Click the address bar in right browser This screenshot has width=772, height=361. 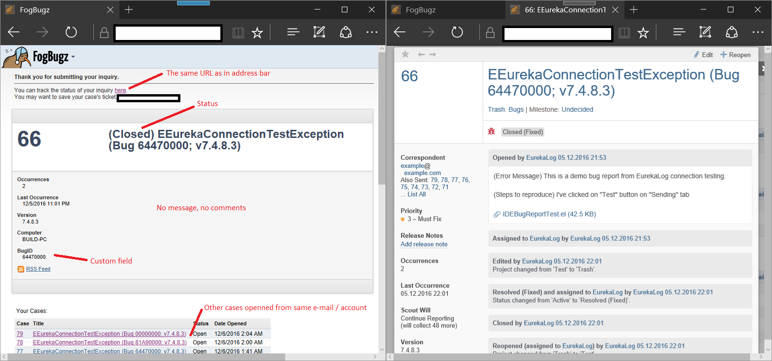pyautogui.click(x=557, y=33)
